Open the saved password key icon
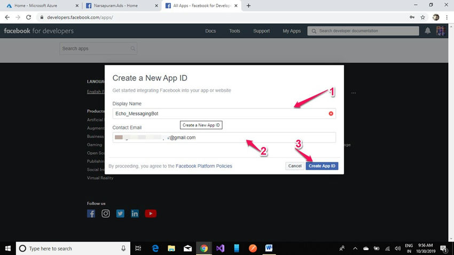 pos(412,18)
